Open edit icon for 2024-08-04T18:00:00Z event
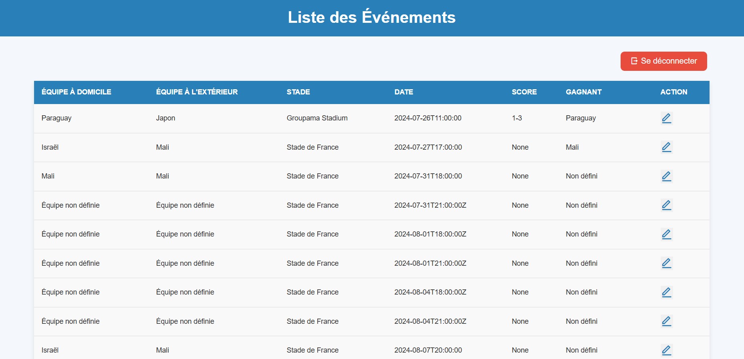Viewport: 744px width, 359px height. (x=666, y=292)
